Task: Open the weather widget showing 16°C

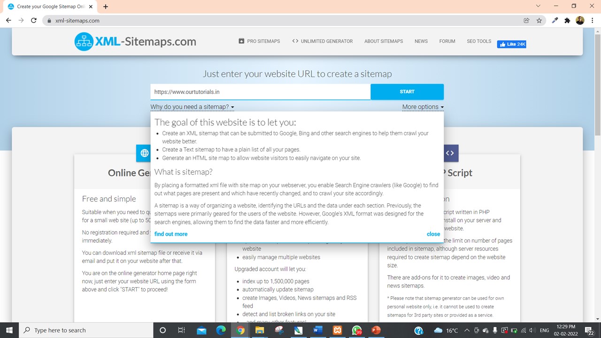Action: [446, 330]
